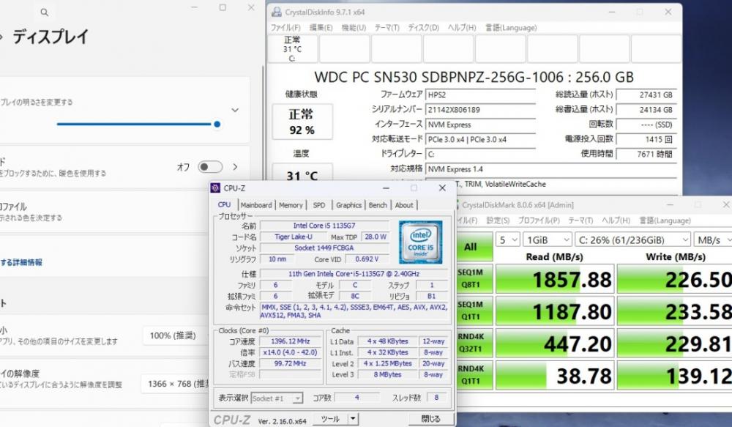
Task: Click the interface field NVM Express
Action: click(480, 125)
